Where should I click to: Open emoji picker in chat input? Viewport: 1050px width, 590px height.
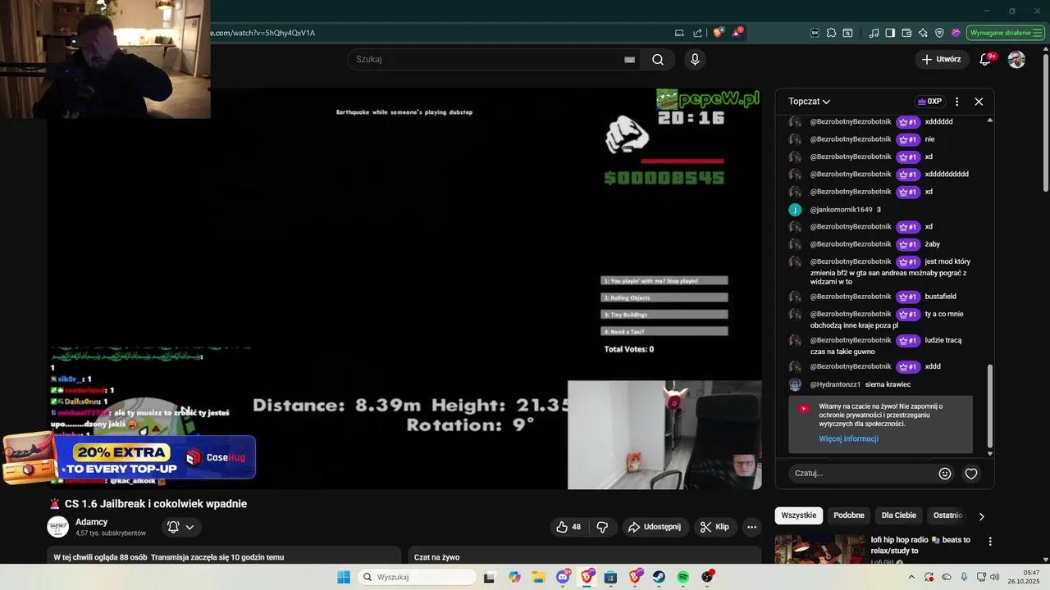[x=945, y=474]
